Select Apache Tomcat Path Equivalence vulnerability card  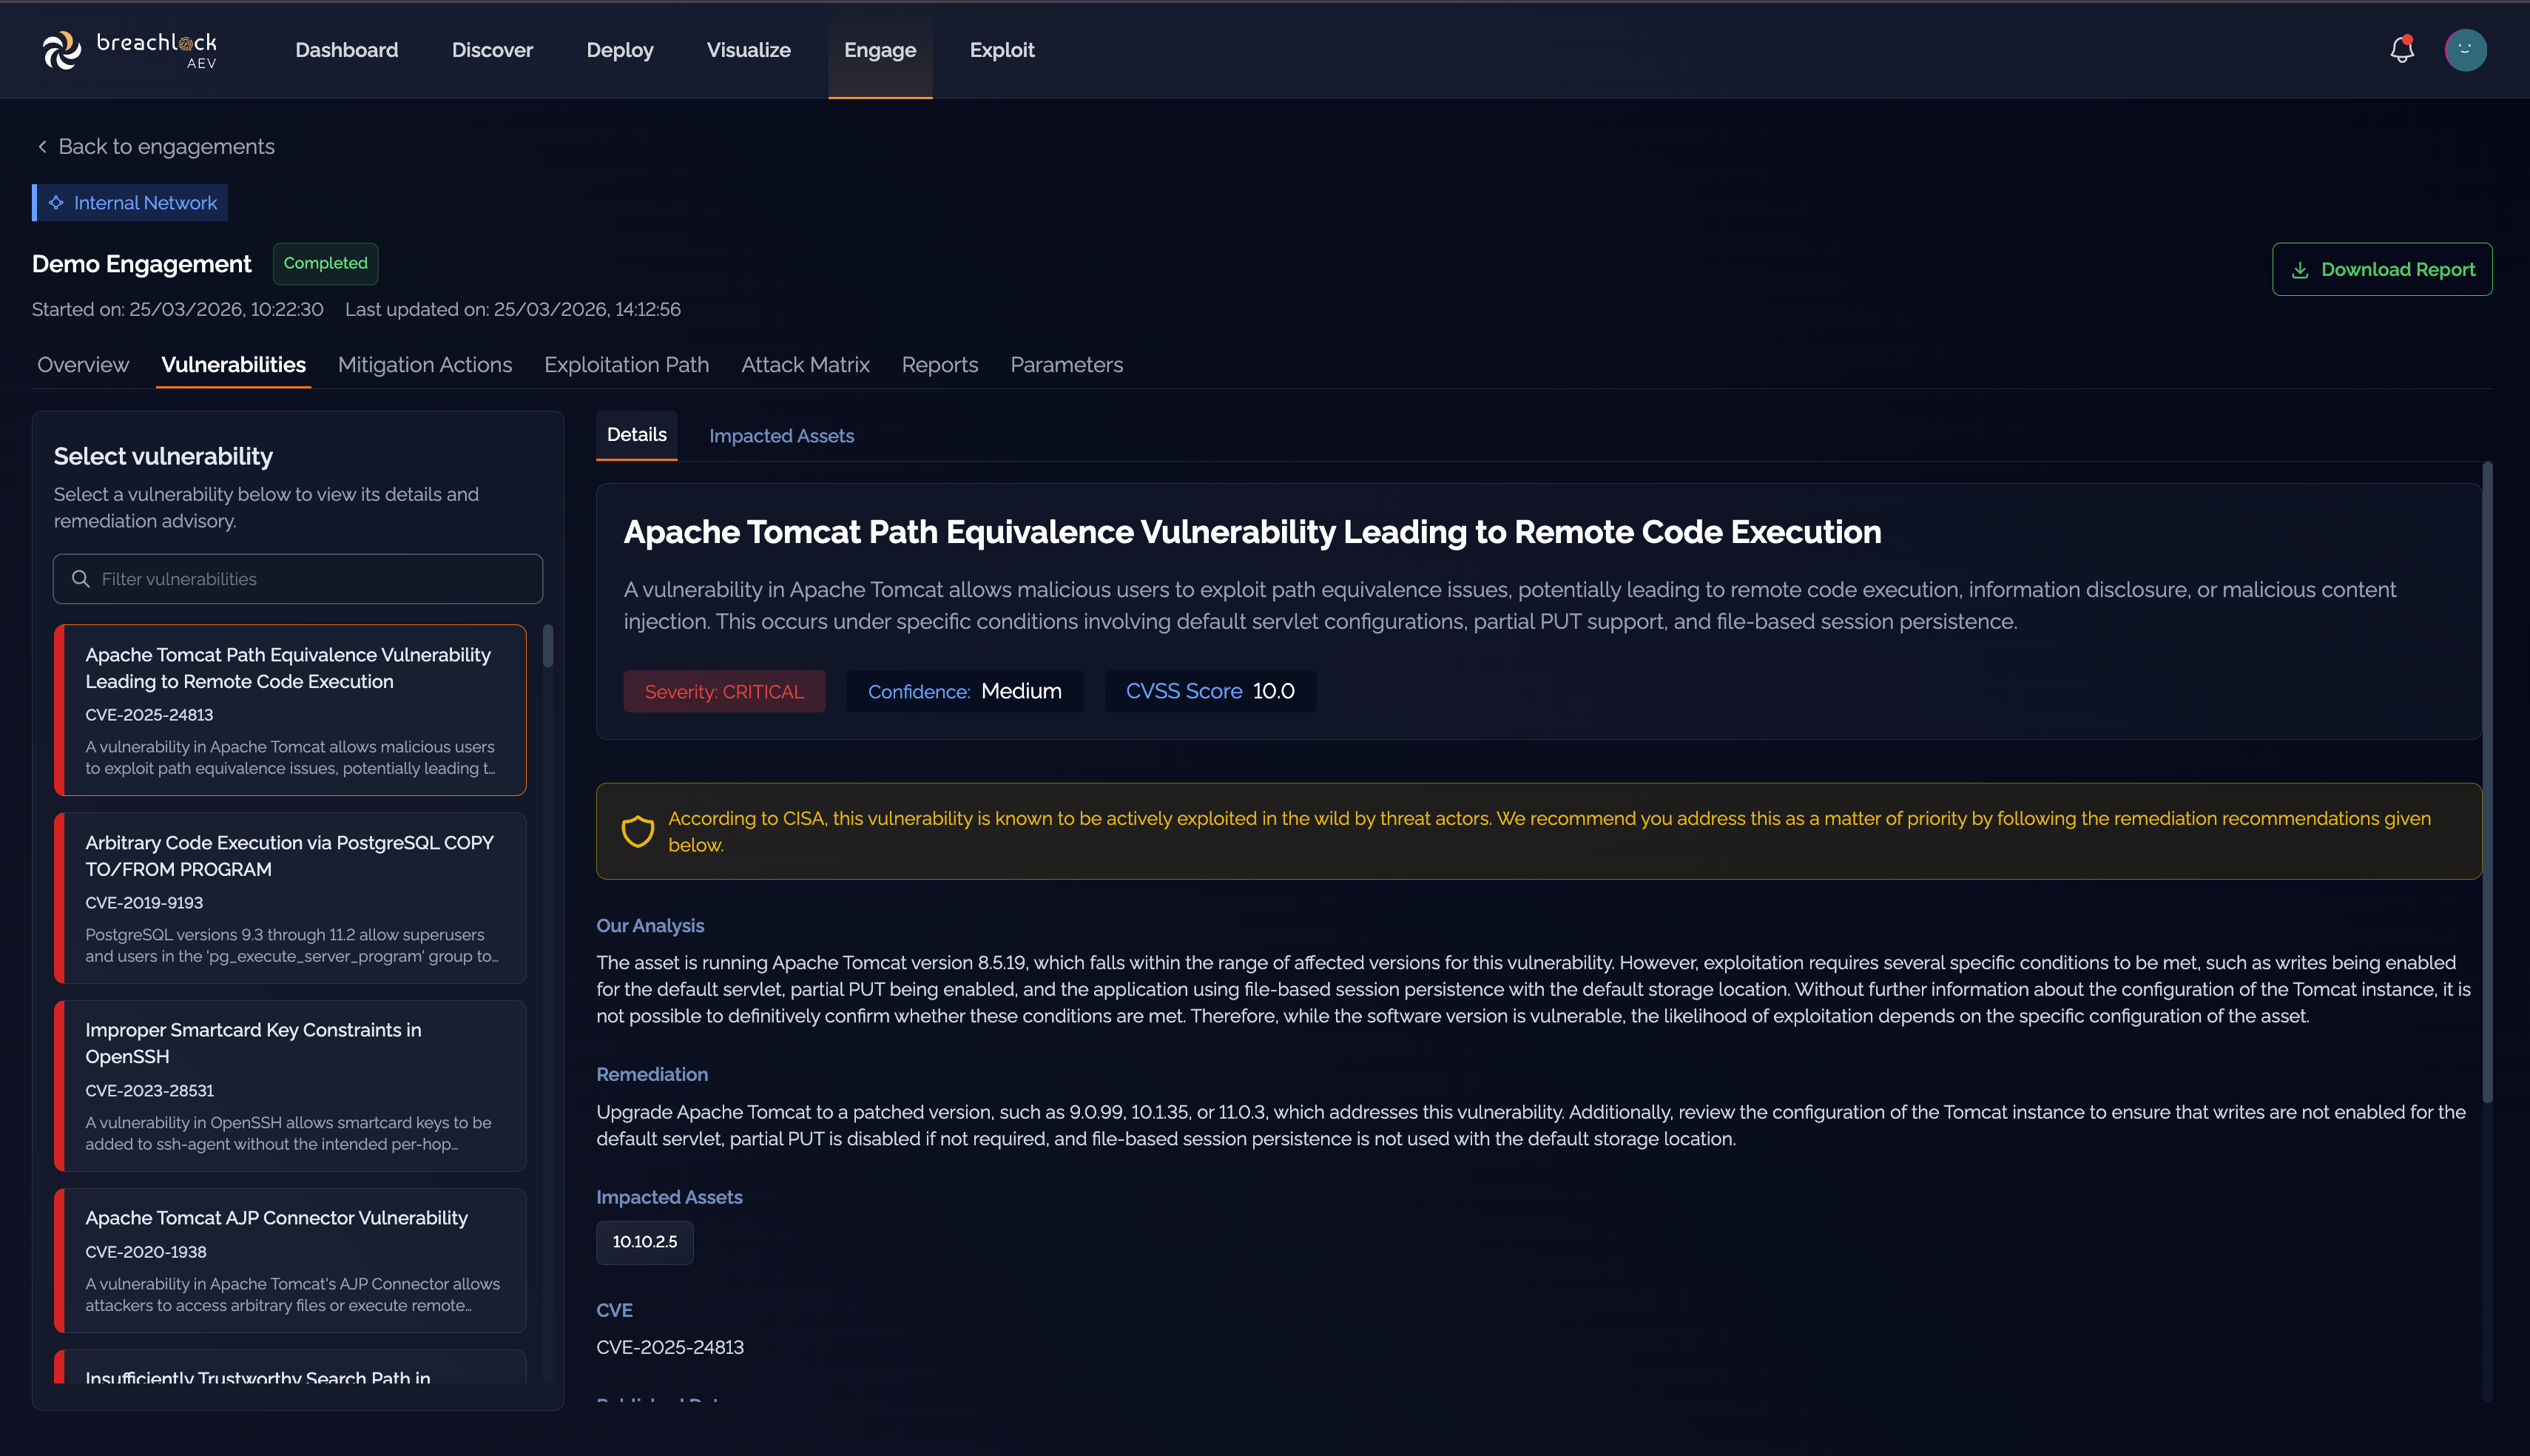click(290, 710)
